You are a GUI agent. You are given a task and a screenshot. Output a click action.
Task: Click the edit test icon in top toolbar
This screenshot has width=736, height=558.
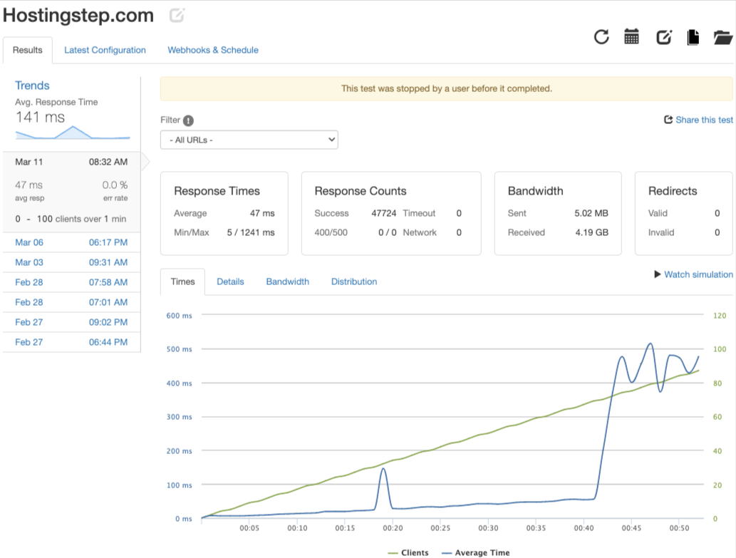pos(664,37)
